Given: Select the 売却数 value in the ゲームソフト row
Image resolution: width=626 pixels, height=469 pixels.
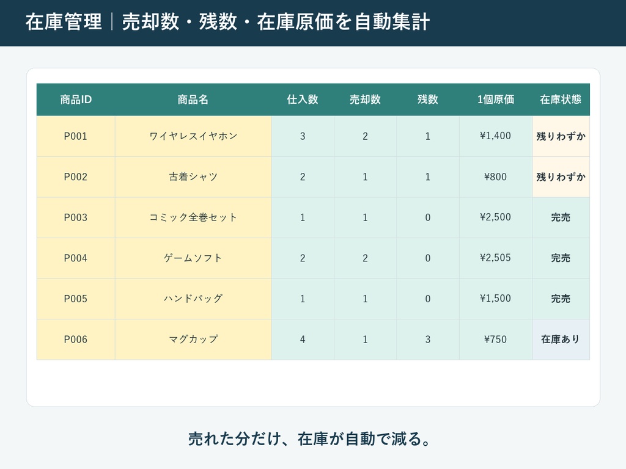Looking at the screenshot, I should (366, 258).
